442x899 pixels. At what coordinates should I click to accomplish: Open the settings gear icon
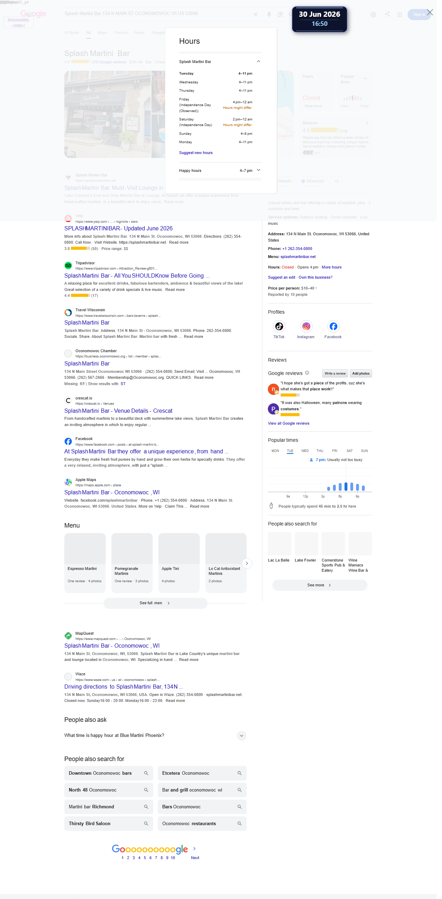(x=373, y=14)
